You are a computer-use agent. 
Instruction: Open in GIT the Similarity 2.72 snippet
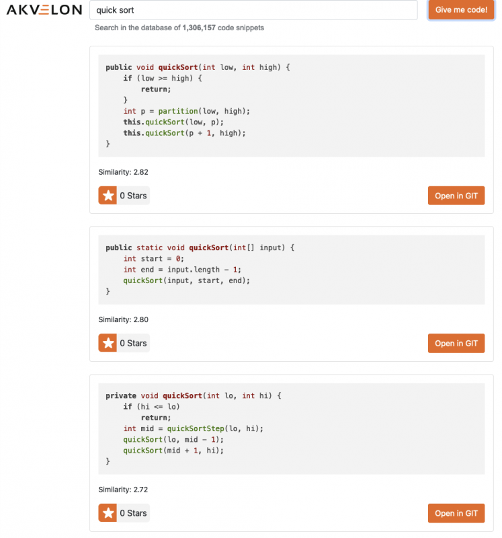tap(456, 513)
